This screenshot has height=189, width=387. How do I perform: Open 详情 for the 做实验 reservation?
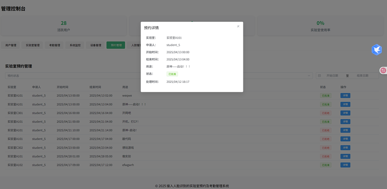345,157
